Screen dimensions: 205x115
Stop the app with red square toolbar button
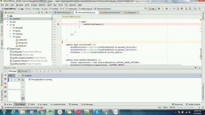[x=182, y=9]
